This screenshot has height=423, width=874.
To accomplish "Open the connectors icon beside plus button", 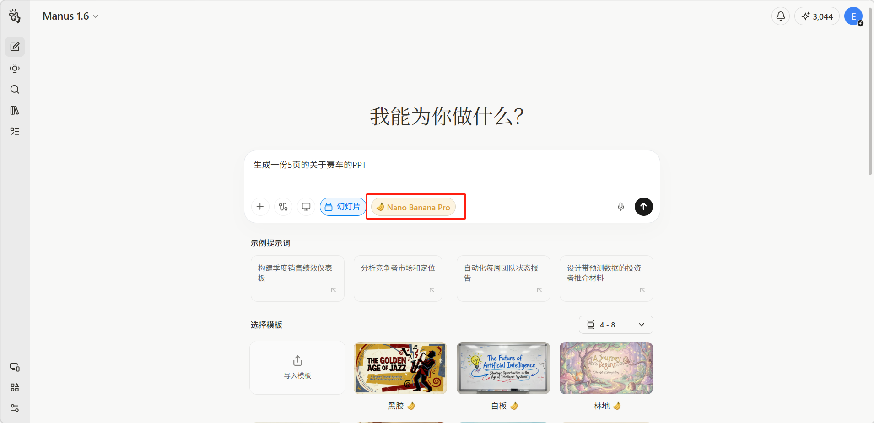I will pos(283,207).
